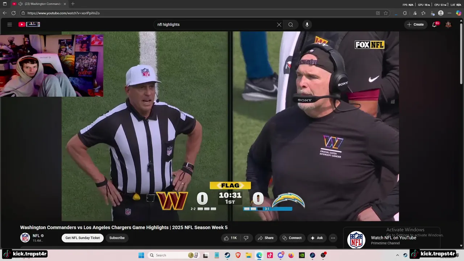This screenshot has height=261, width=464.
Task: Clear the 'nfl highlights' search text
Action: pyautogui.click(x=279, y=25)
